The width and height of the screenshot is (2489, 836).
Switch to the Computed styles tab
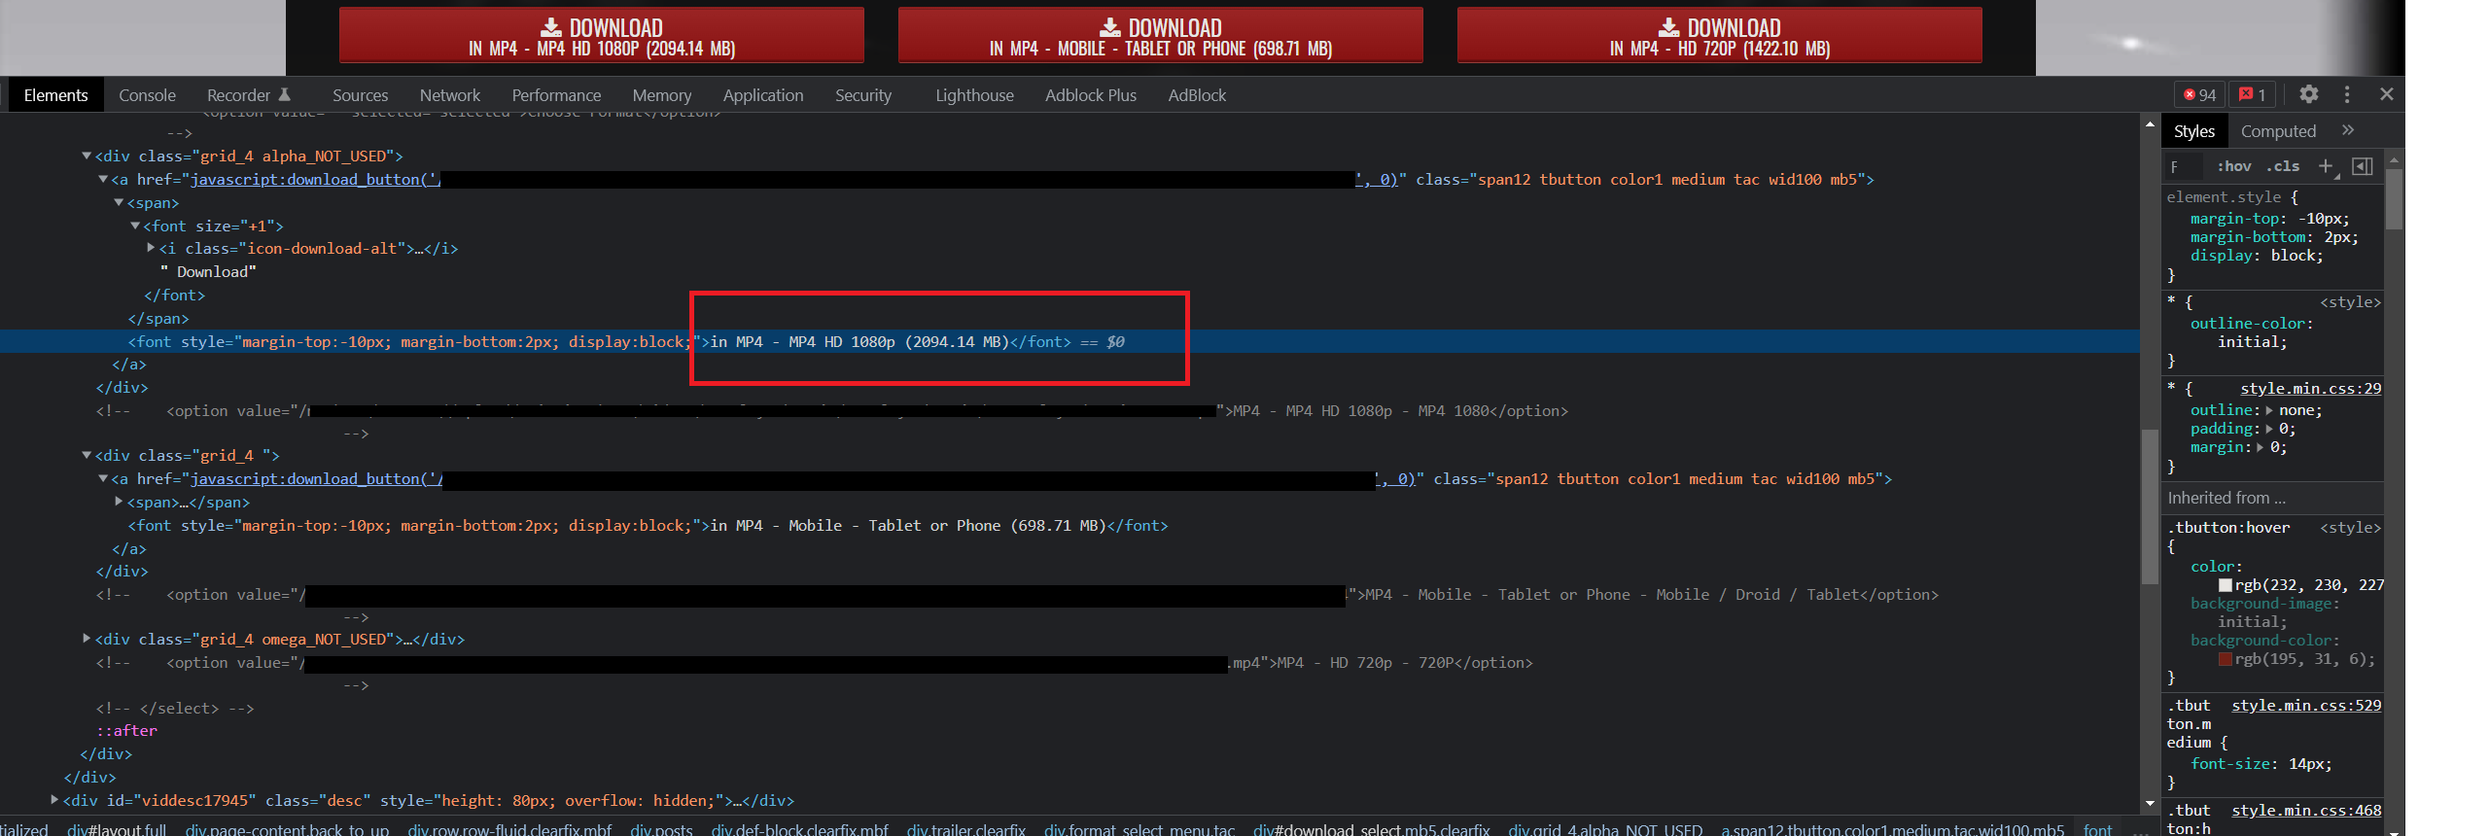2278,131
